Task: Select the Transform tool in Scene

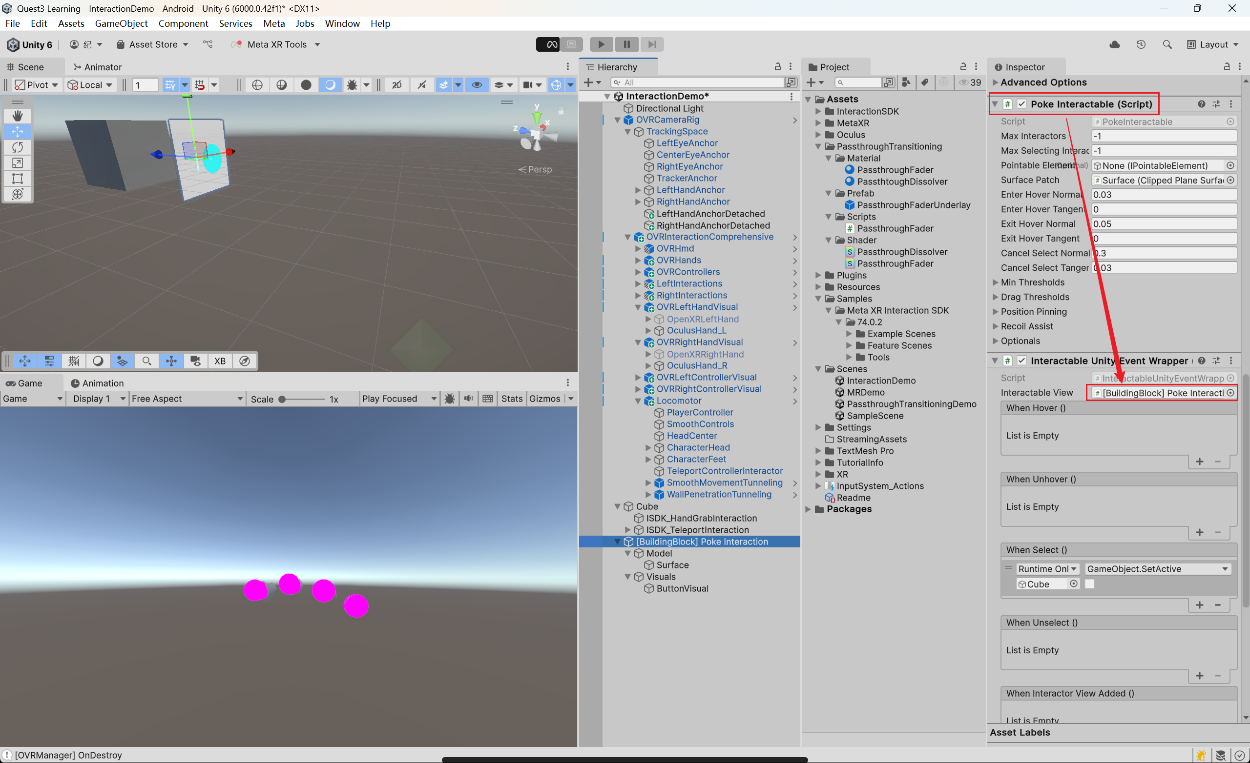Action: 17,194
